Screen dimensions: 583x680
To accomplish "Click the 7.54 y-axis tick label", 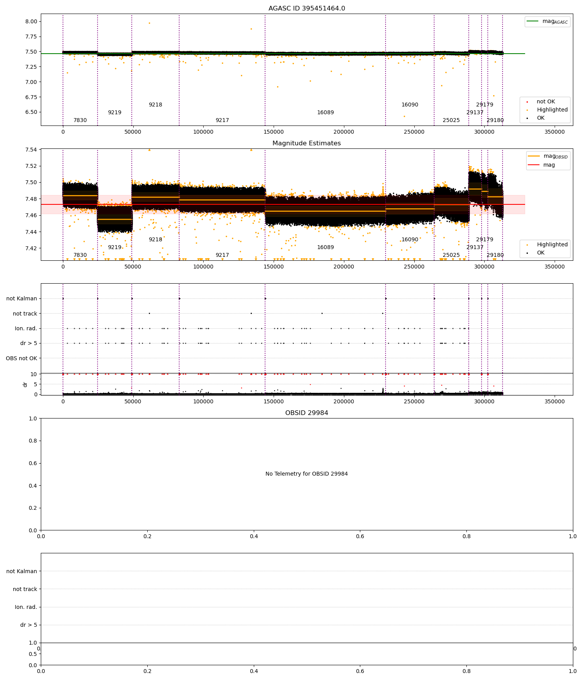I will [x=31, y=150].
